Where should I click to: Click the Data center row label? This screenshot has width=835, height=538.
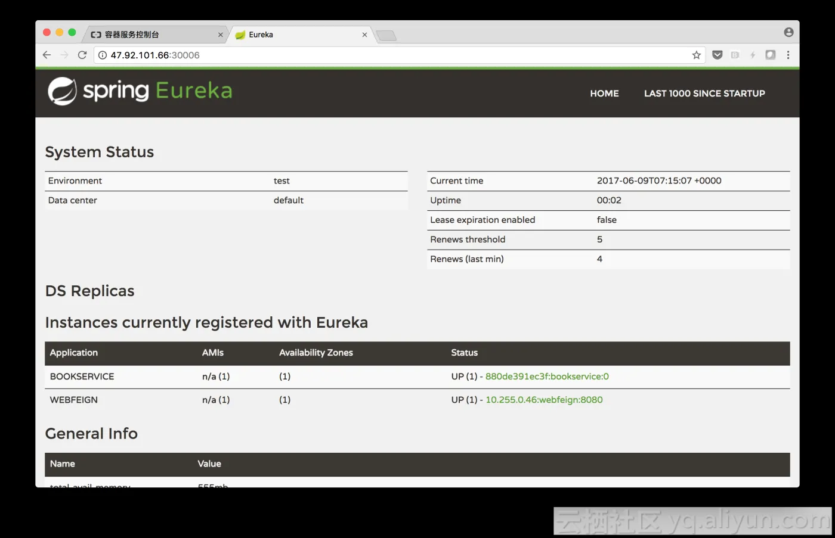coord(73,200)
